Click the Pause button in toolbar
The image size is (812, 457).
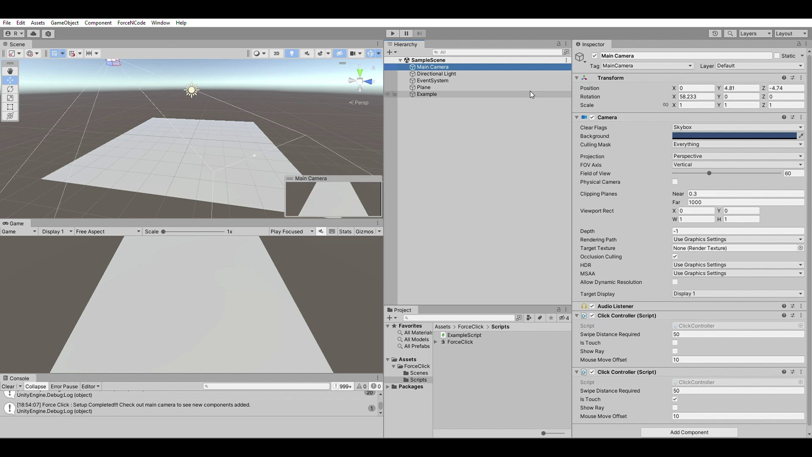point(406,33)
